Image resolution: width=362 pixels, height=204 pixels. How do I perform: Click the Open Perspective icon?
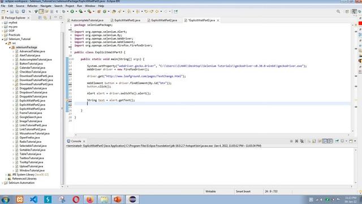[347, 11]
